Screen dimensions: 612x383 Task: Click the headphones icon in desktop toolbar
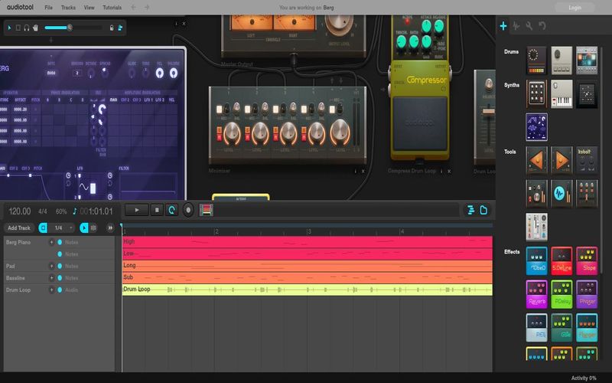pyautogui.click(x=27, y=28)
